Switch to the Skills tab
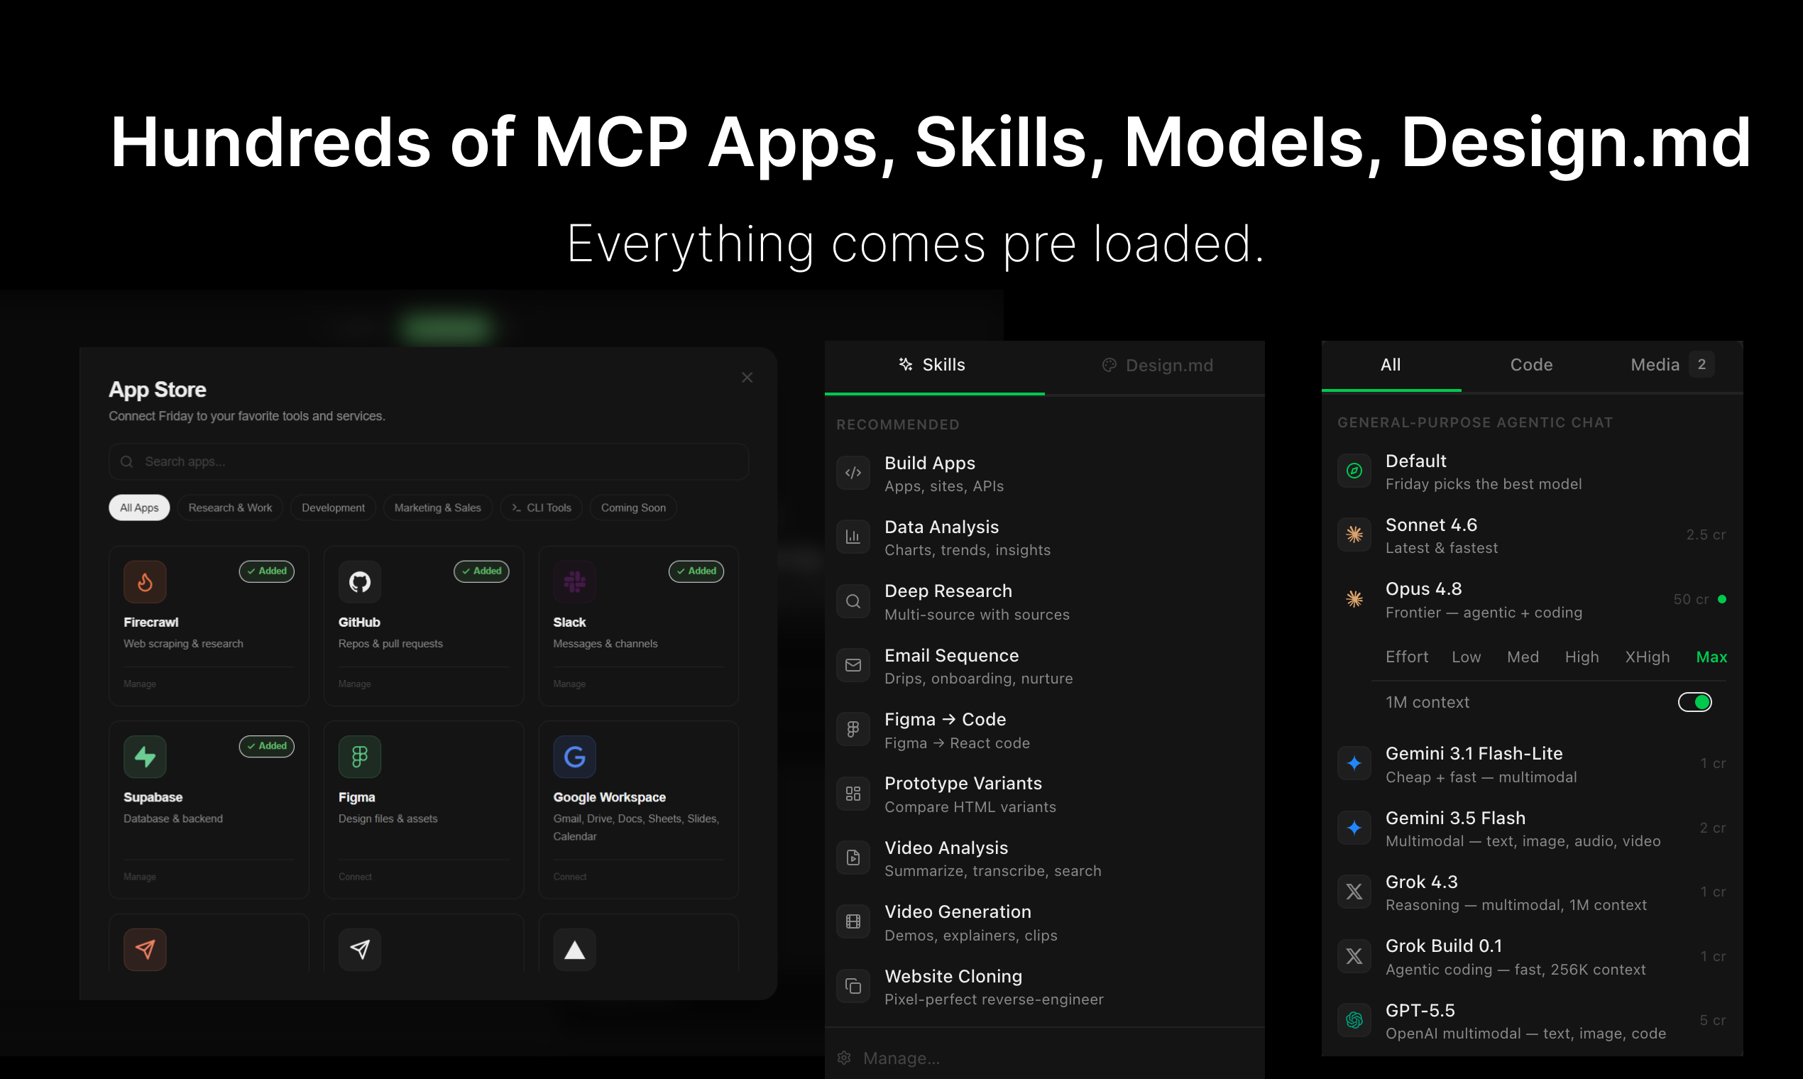 coord(934,366)
